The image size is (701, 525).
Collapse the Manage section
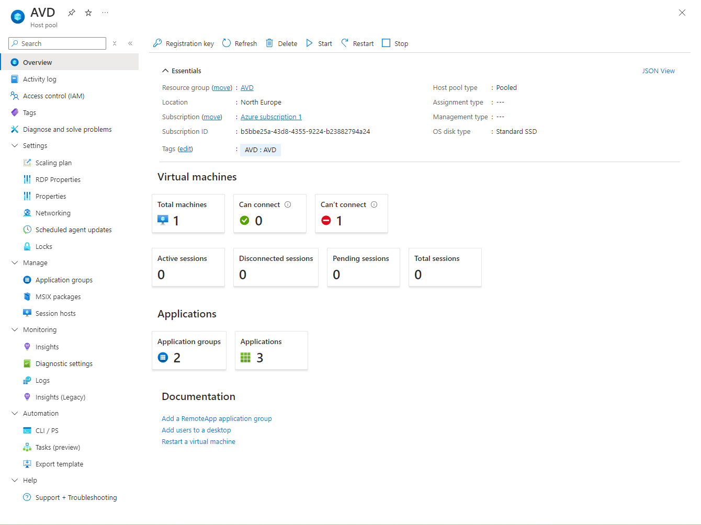15,263
